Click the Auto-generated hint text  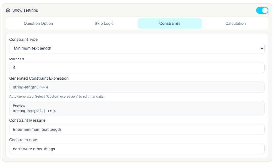point(57,97)
